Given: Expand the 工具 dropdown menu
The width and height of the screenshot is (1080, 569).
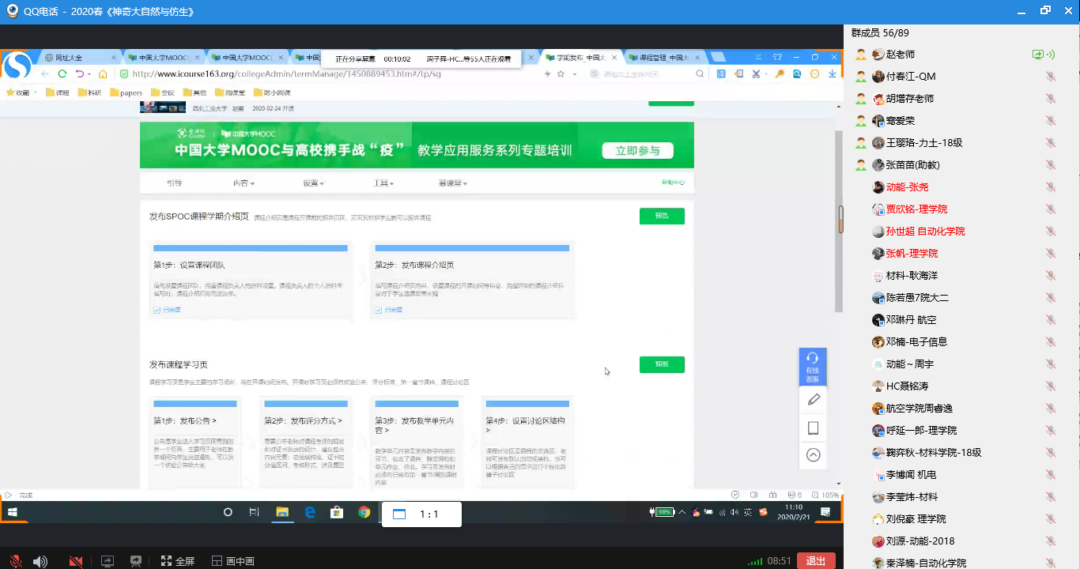Looking at the screenshot, I should (x=383, y=183).
